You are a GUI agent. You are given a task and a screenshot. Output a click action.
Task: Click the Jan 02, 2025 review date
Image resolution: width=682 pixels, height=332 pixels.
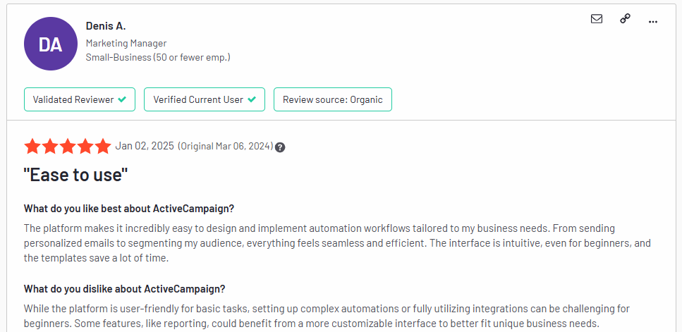[145, 146]
